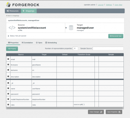Open the User View link
Screen dimensions: 130x118
pos(118,5)
